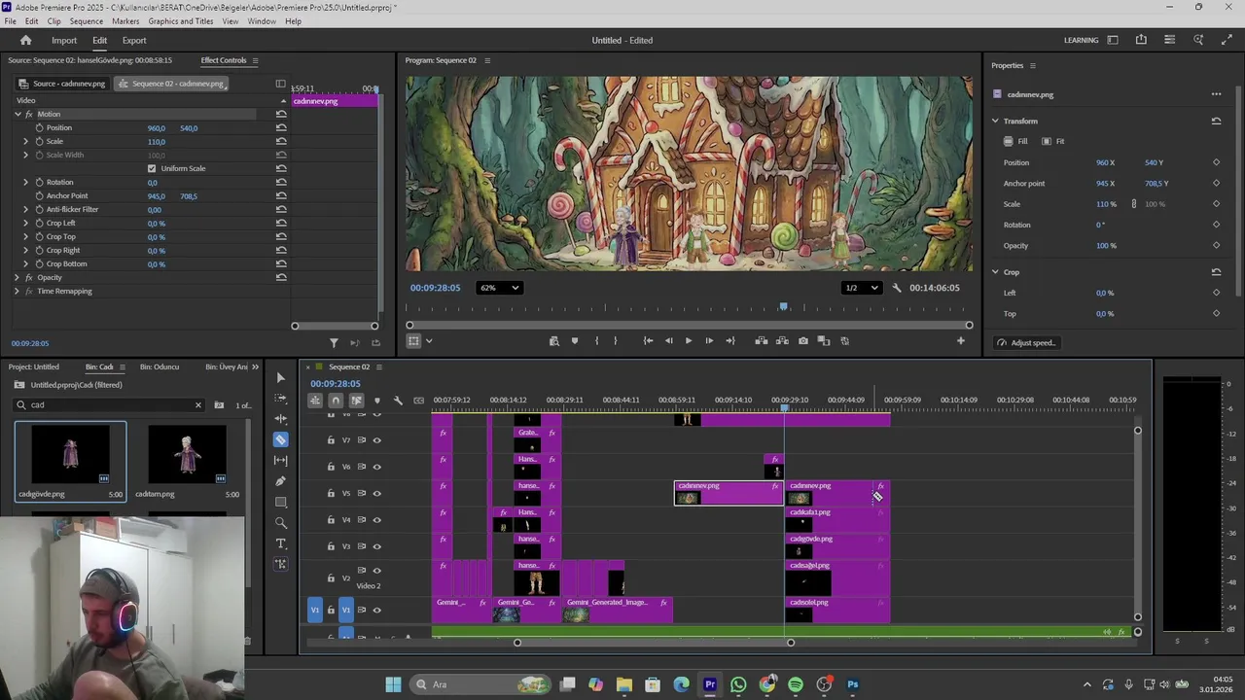Click Mark In in Program monitor
The height and width of the screenshot is (700, 1245).
click(x=596, y=341)
